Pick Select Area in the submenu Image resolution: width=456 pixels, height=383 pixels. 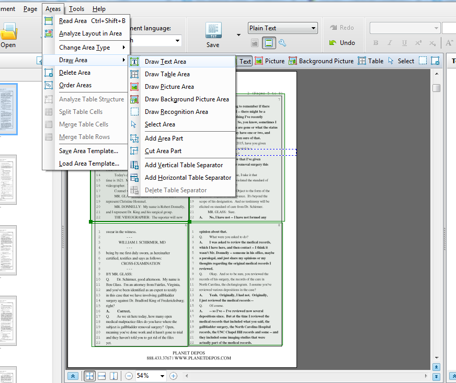pyautogui.click(x=182, y=124)
